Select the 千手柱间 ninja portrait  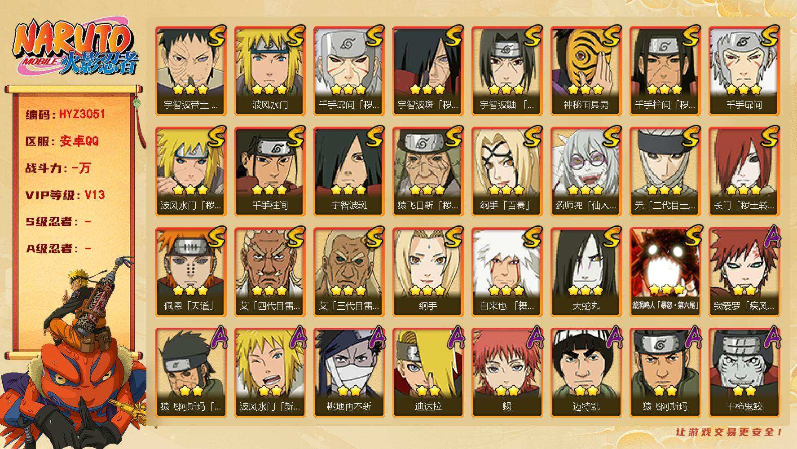pos(270,172)
